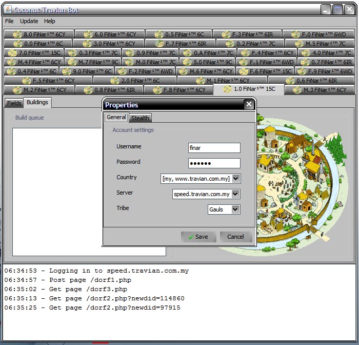
Task: Switch to the Stealth tab in Properties
Action: (140, 118)
